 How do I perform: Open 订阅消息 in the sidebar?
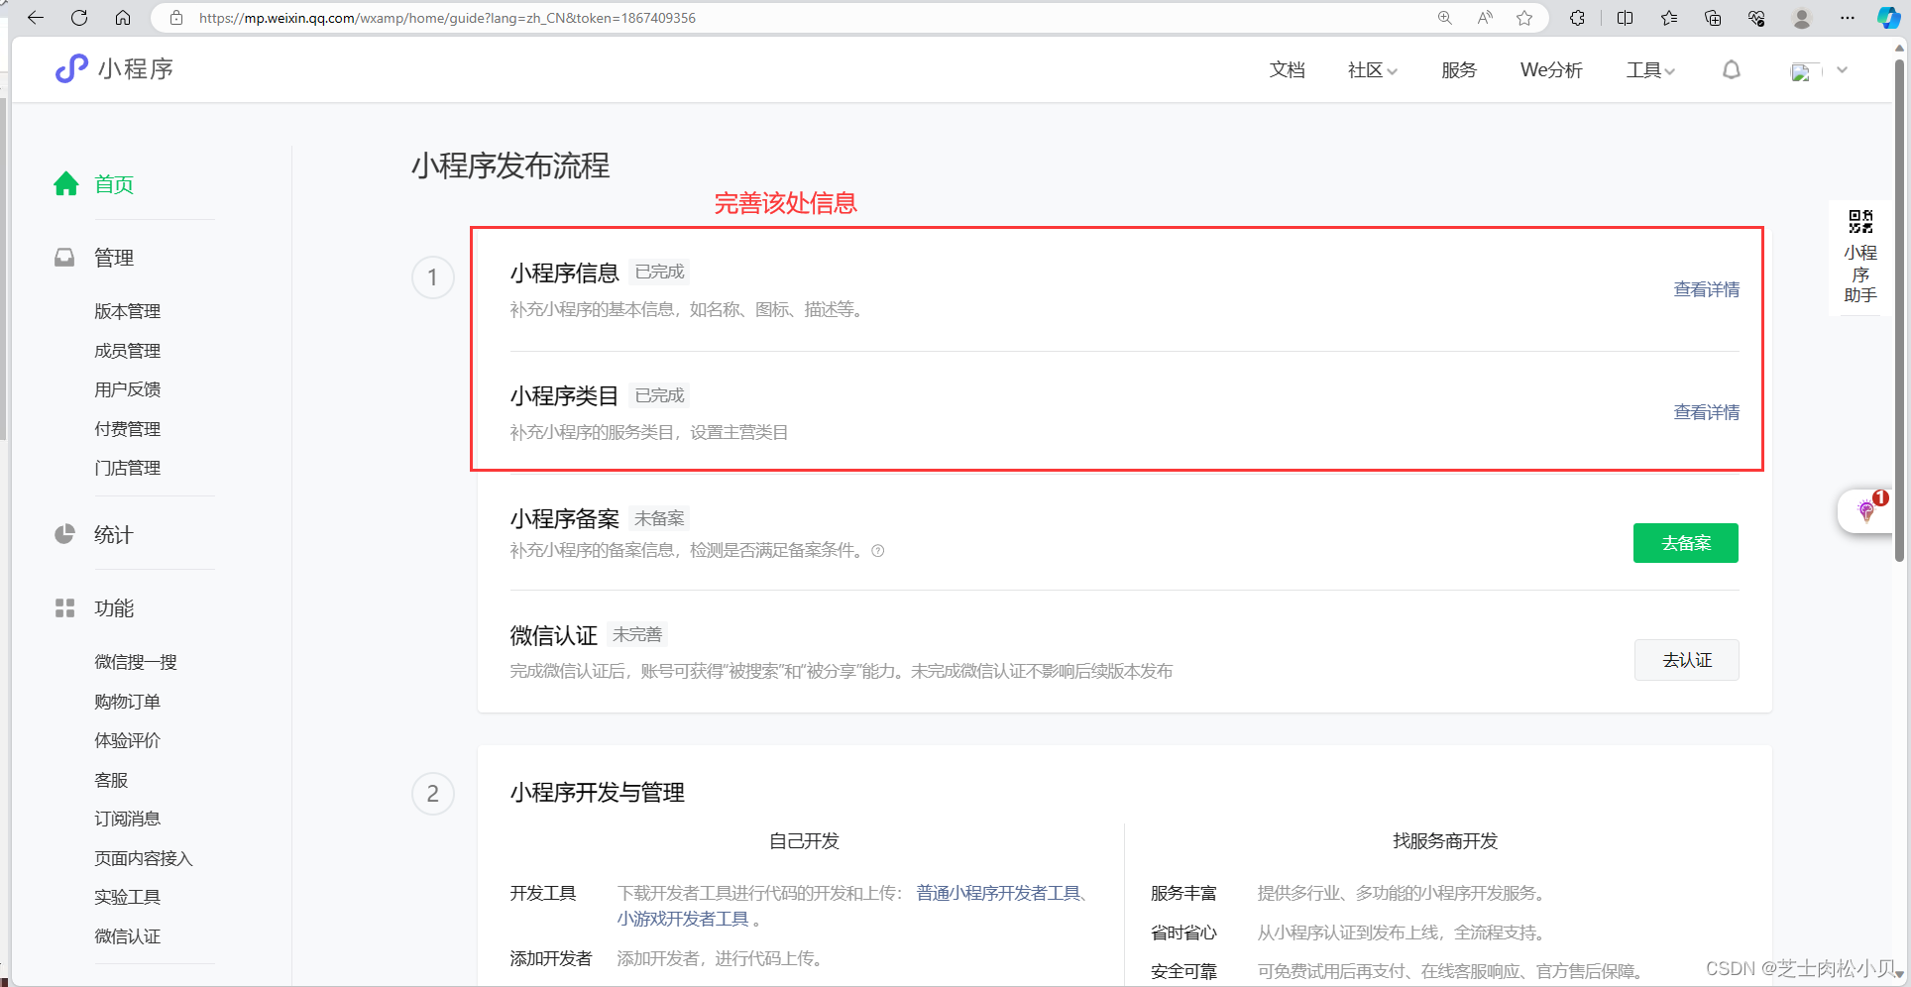coord(127,819)
